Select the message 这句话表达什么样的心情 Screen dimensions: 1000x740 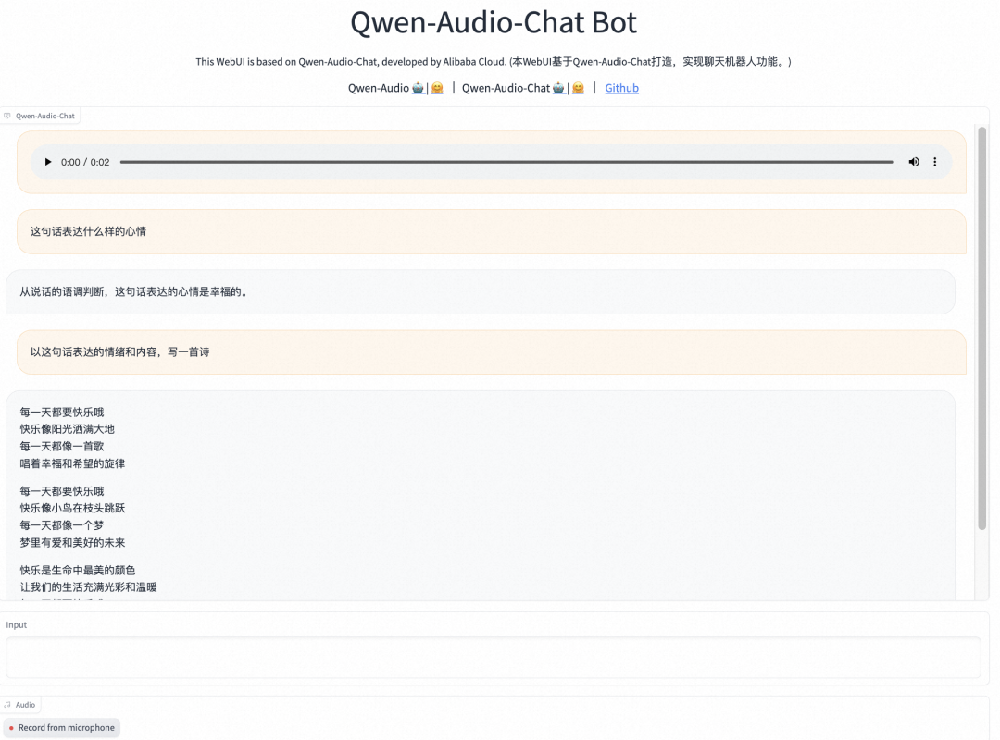click(88, 231)
